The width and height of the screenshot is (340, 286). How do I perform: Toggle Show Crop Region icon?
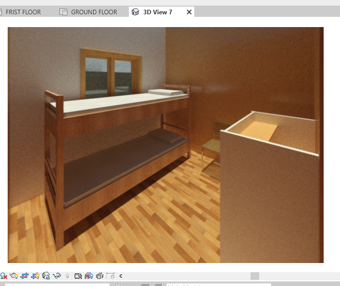pos(35,276)
